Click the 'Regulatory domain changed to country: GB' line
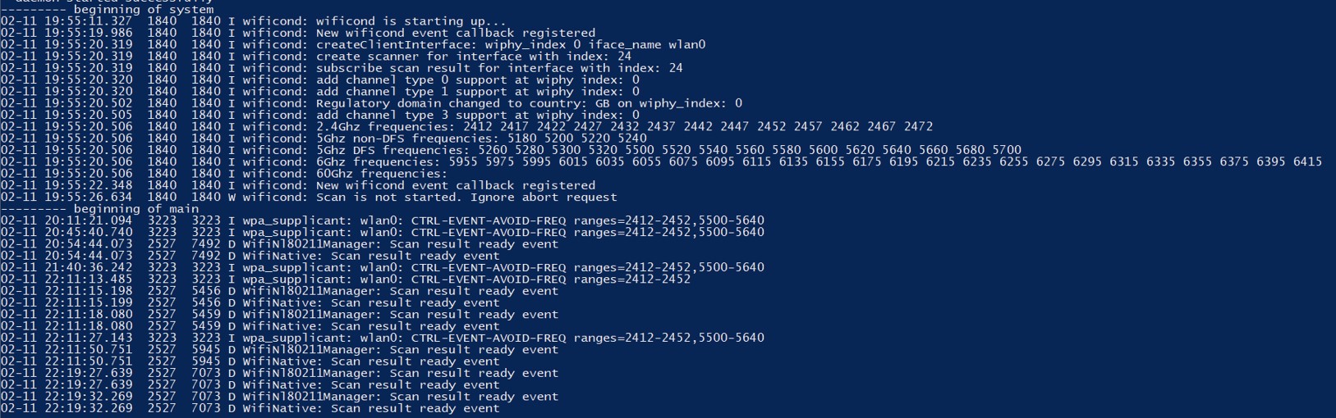The height and width of the screenshot is (418, 1336). coord(371,103)
